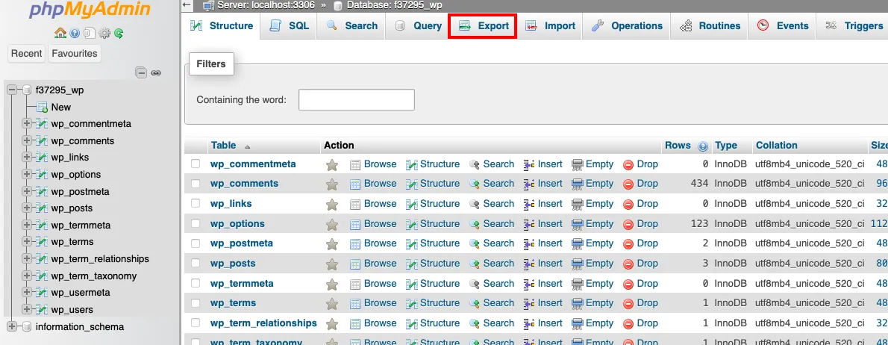The image size is (888, 345).
Task: Expand wp_commentmeta in the sidebar tree
Action: click(x=26, y=123)
